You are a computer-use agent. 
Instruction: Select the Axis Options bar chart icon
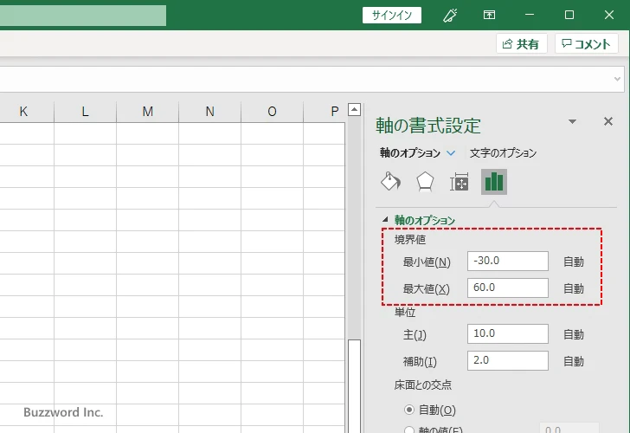(x=494, y=182)
